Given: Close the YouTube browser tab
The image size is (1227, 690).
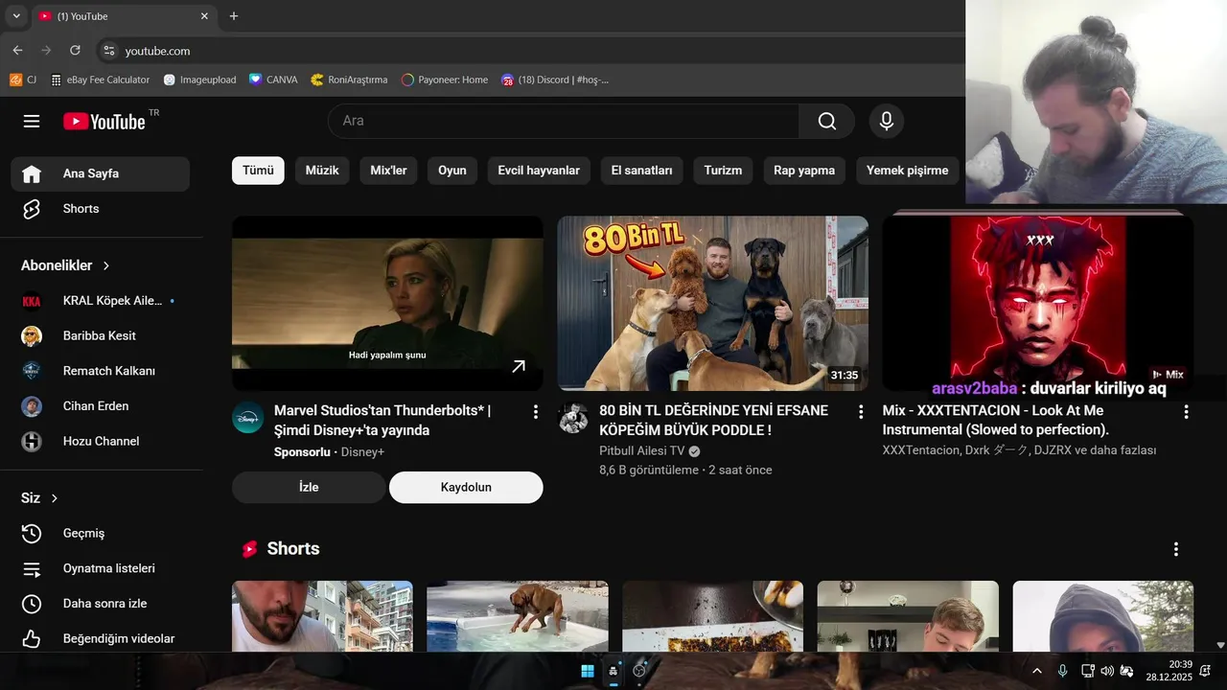Looking at the screenshot, I should click(x=204, y=16).
